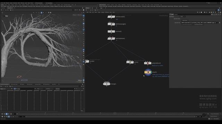Click the red circle handle in viewport

[19, 76]
